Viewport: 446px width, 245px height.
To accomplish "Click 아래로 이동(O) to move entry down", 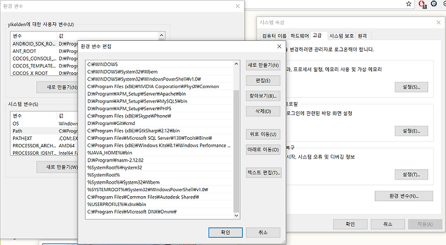I will point(263,150).
